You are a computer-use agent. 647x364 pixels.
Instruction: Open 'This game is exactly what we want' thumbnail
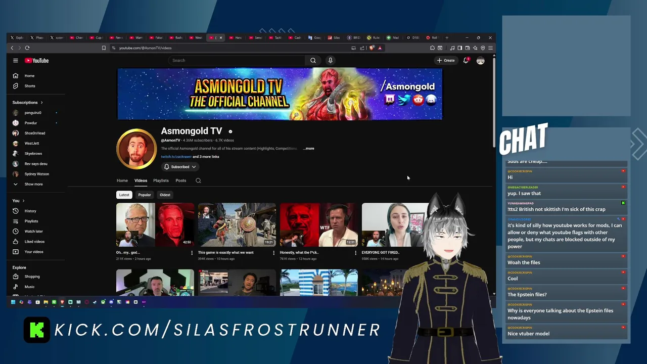[237, 225]
